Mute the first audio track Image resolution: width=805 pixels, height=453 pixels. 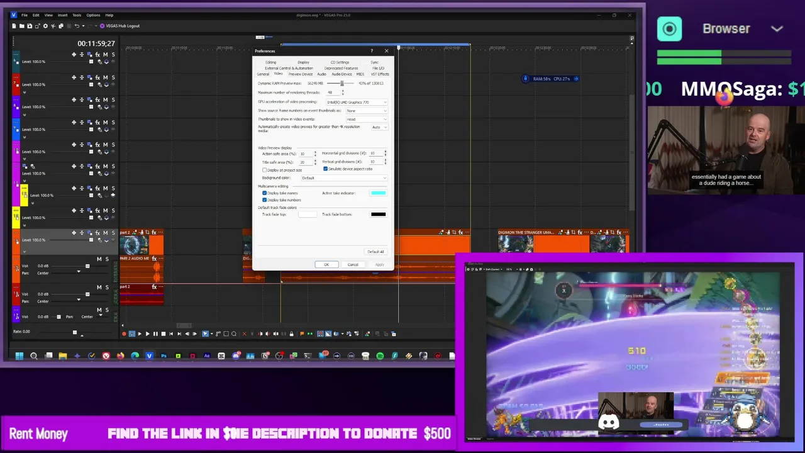(x=99, y=259)
